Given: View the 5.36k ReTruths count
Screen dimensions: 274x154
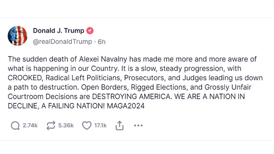Looking at the screenshot, I should coord(66,126).
